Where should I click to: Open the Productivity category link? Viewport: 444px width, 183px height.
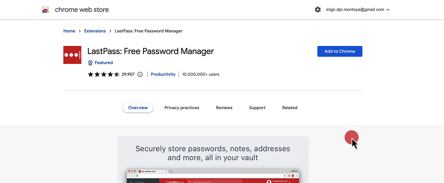pyautogui.click(x=163, y=74)
